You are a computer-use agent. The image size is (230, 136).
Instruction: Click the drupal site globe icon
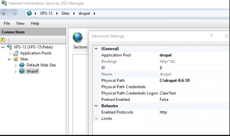(22, 71)
